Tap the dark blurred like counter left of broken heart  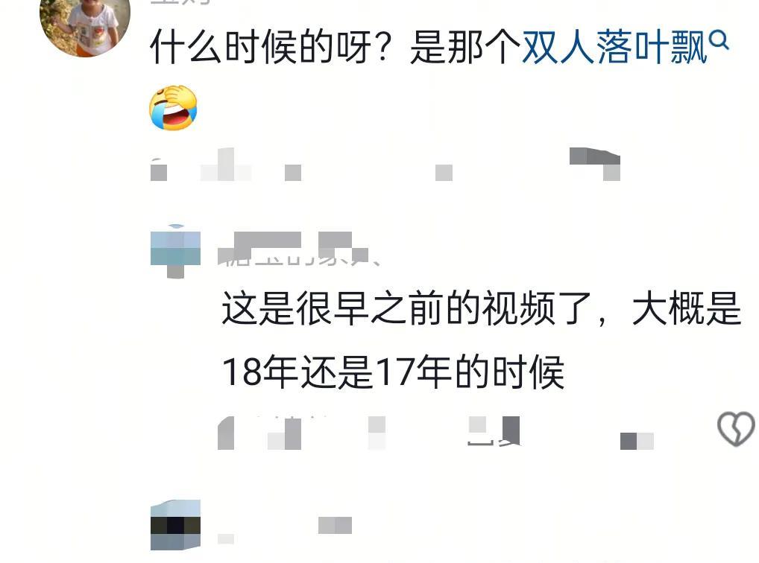click(637, 441)
